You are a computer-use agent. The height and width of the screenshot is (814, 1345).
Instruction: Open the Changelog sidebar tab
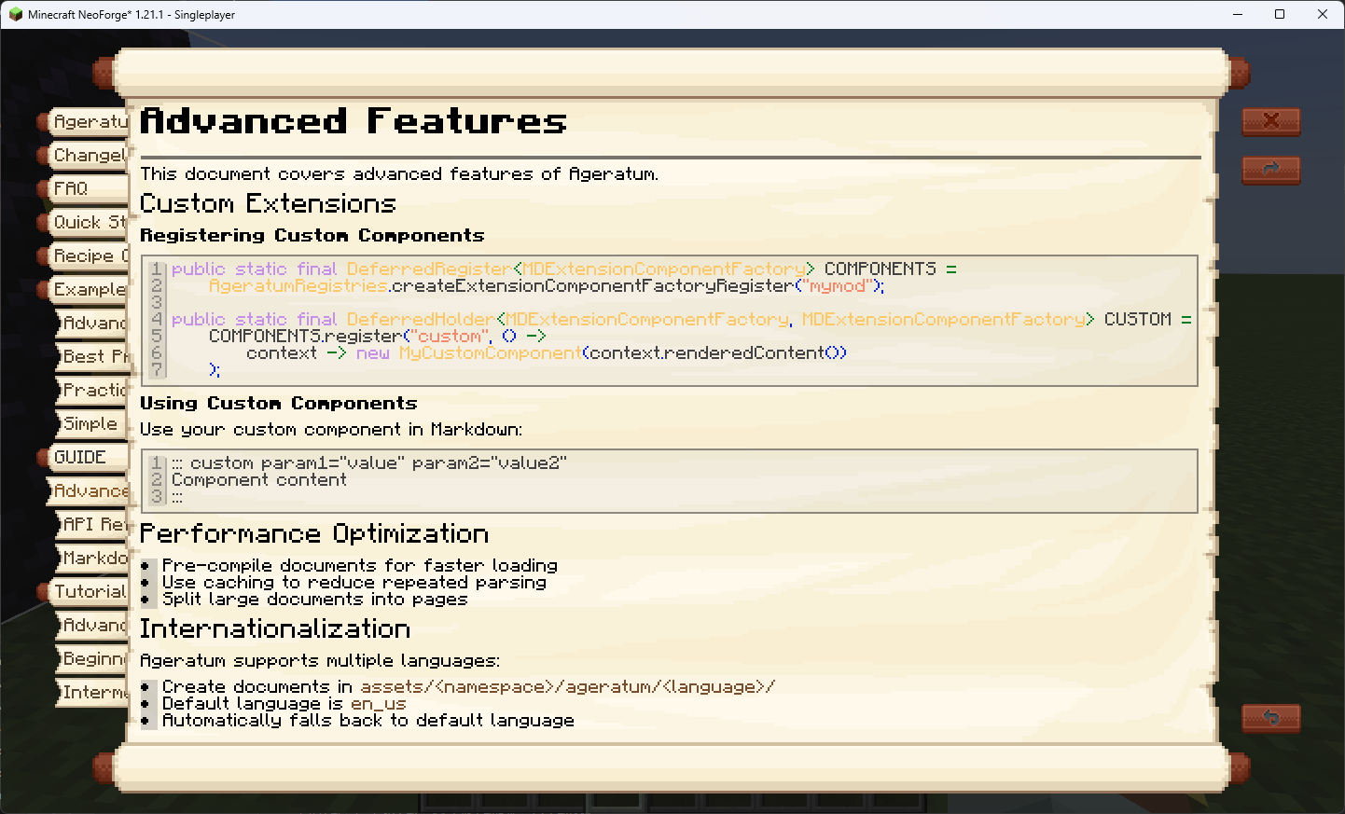pos(84,156)
